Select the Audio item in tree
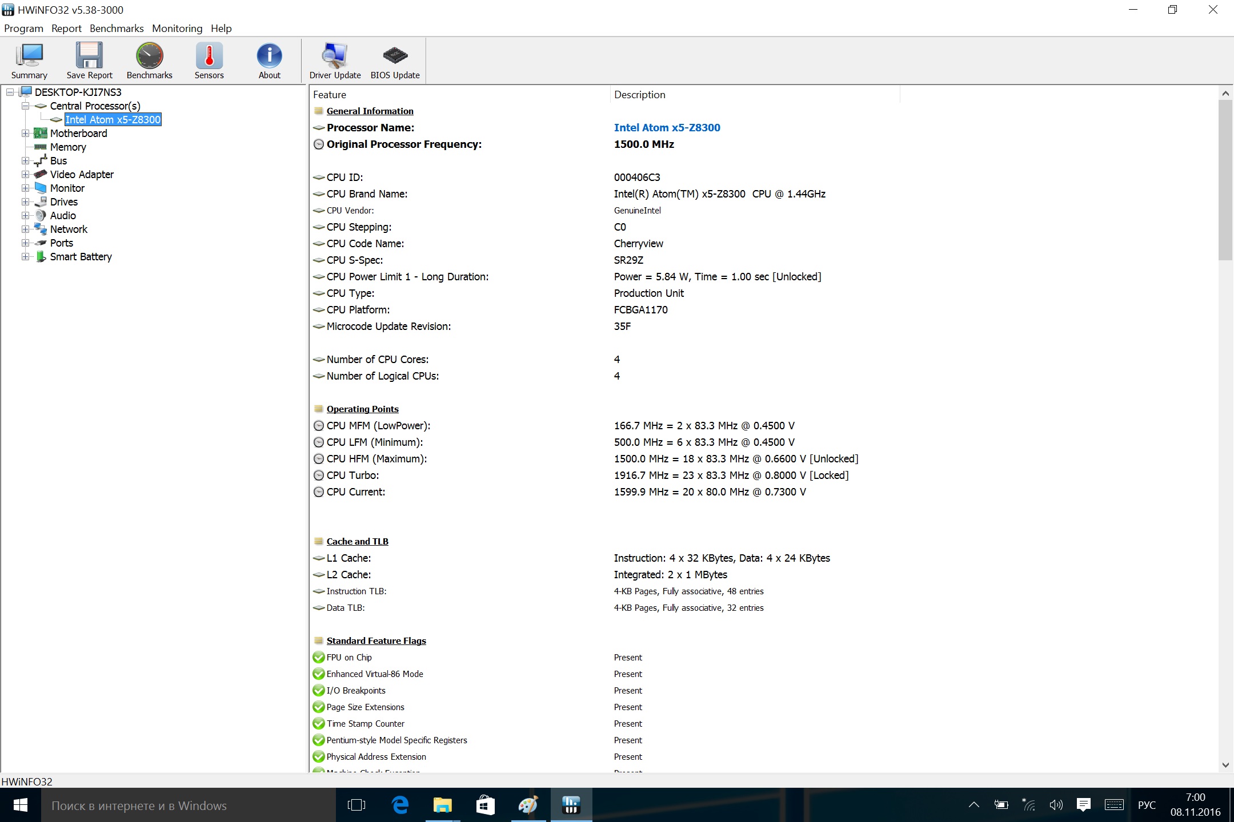Screen dimensions: 1234x822 [63, 215]
